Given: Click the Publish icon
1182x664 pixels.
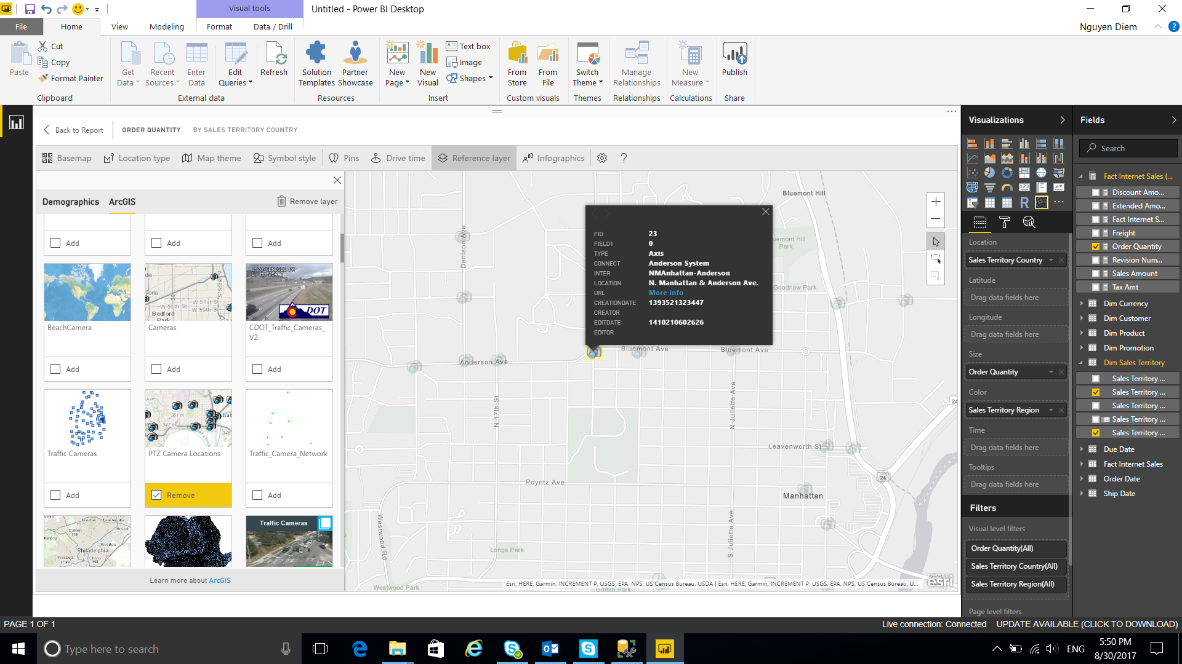Looking at the screenshot, I should pos(734,59).
